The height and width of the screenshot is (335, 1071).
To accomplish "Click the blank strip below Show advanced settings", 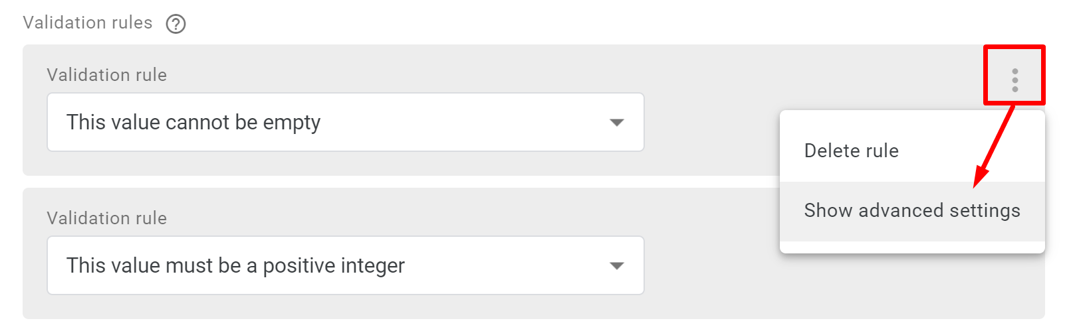I will pyautogui.click(x=911, y=247).
